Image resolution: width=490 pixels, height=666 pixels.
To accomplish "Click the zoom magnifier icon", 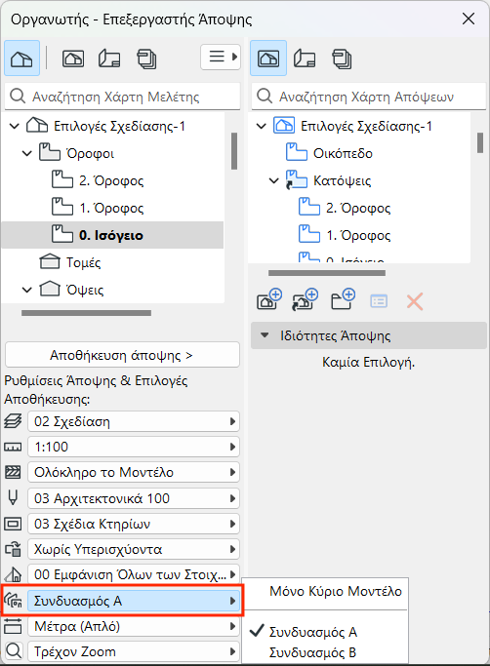I will click(13, 651).
